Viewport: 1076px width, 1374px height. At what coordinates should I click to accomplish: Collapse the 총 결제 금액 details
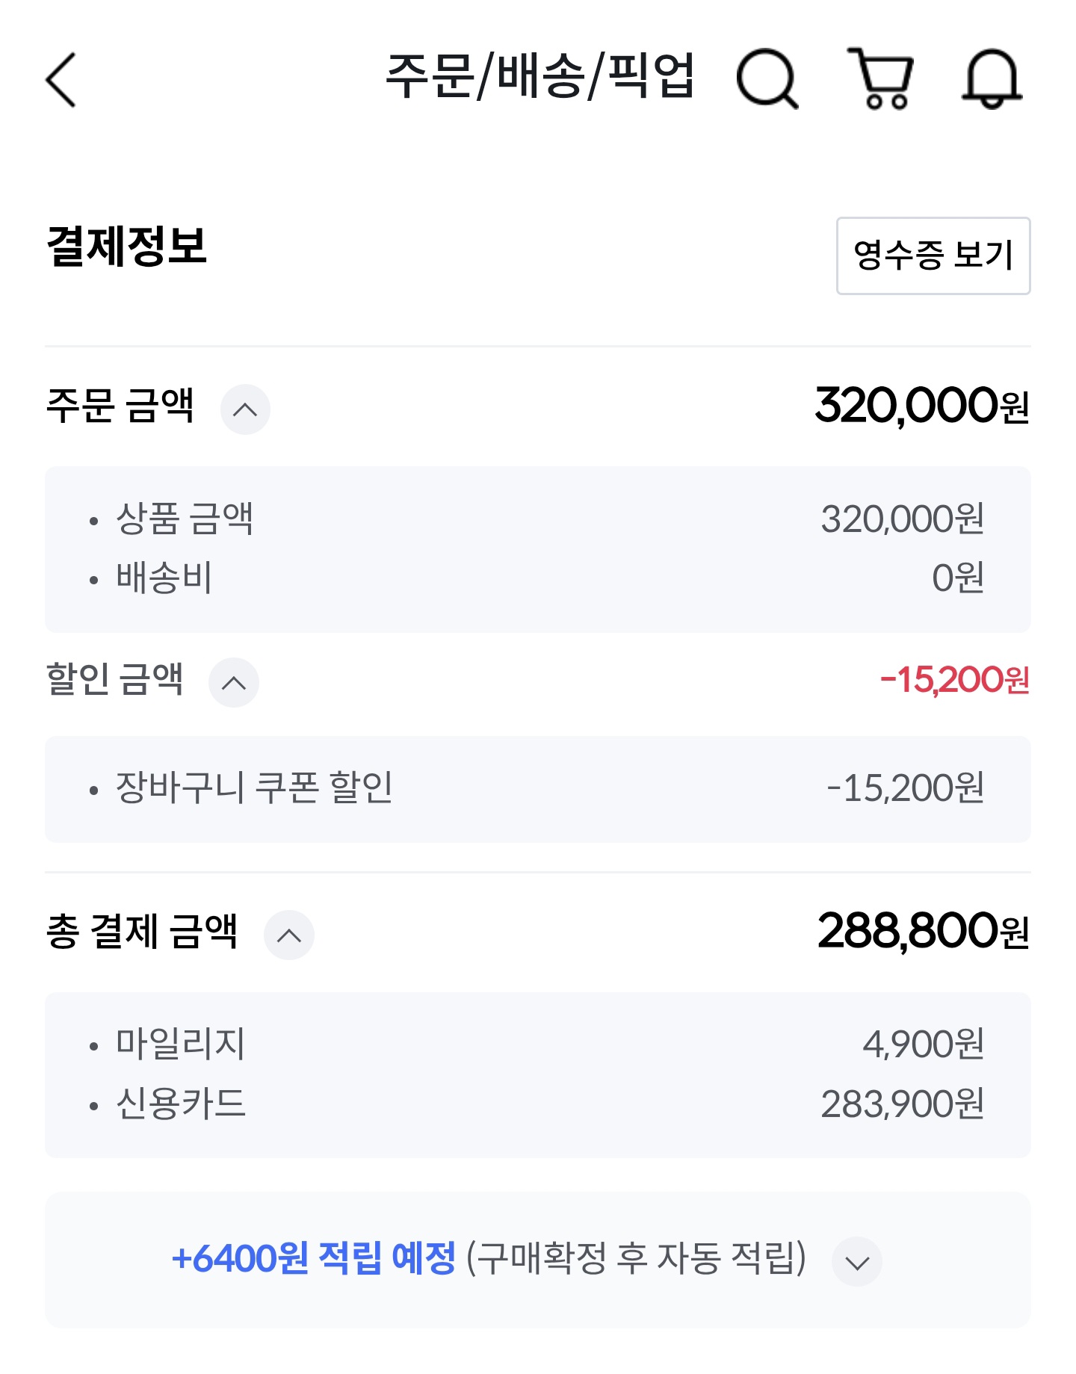tap(289, 935)
